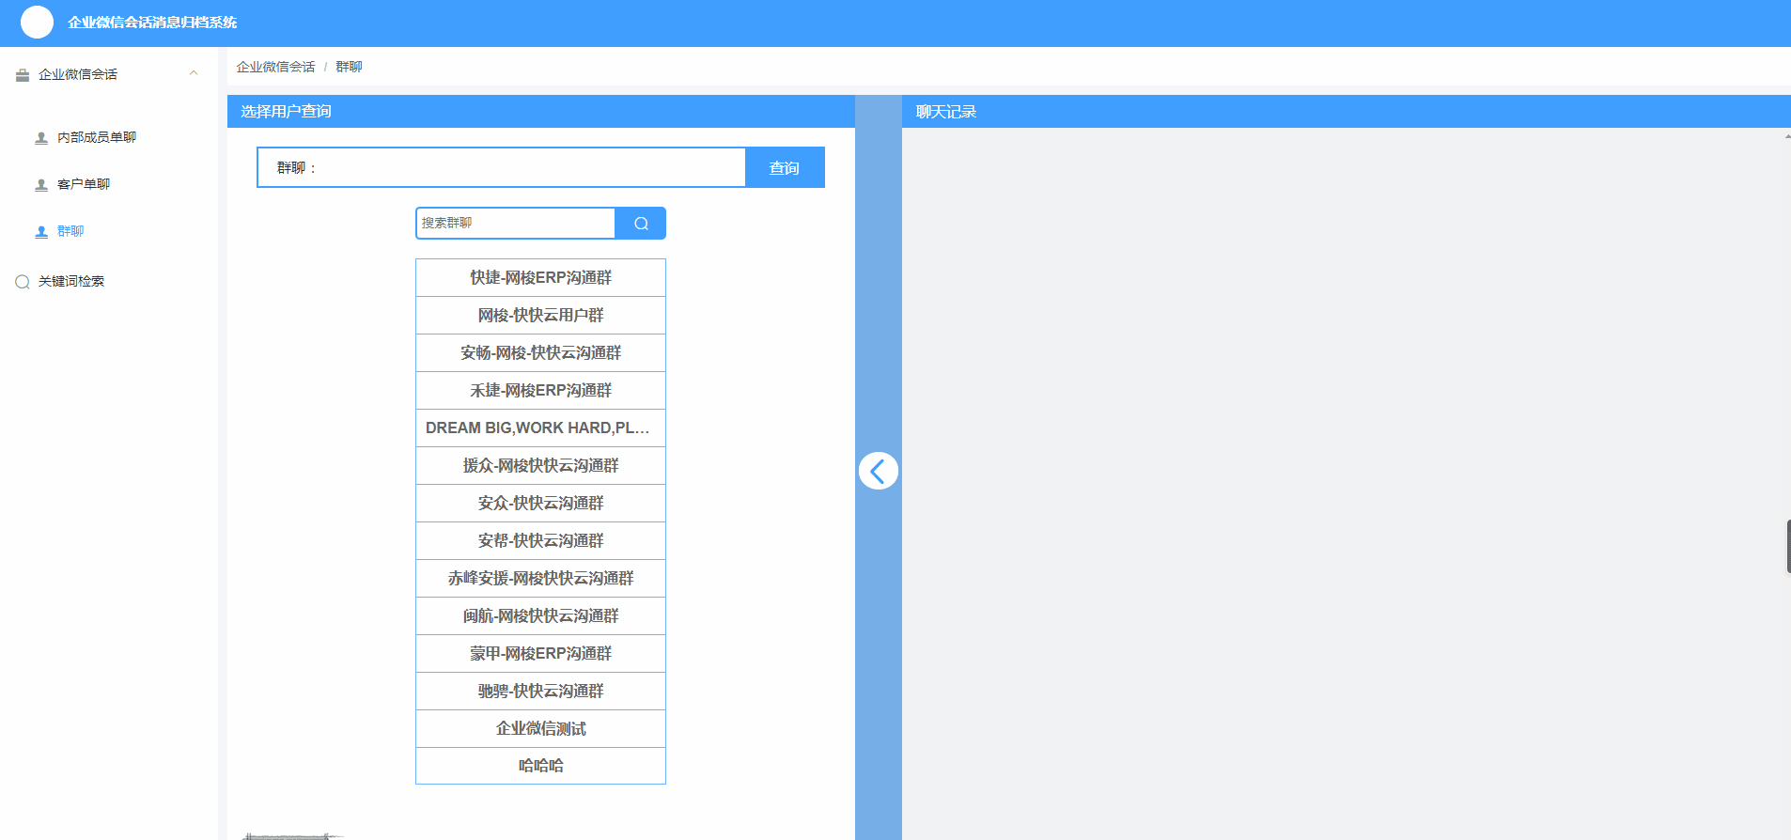Screen dimensions: 1791x840
Task: Click the 群聊 query input box
Action: [x=501, y=167]
